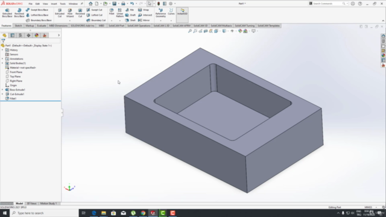Open the Tools menu

(63, 4)
